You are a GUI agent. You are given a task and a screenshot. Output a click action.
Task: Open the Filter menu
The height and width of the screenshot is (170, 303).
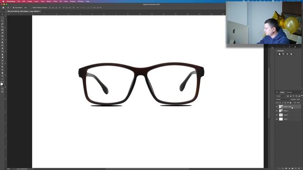point(55,1)
